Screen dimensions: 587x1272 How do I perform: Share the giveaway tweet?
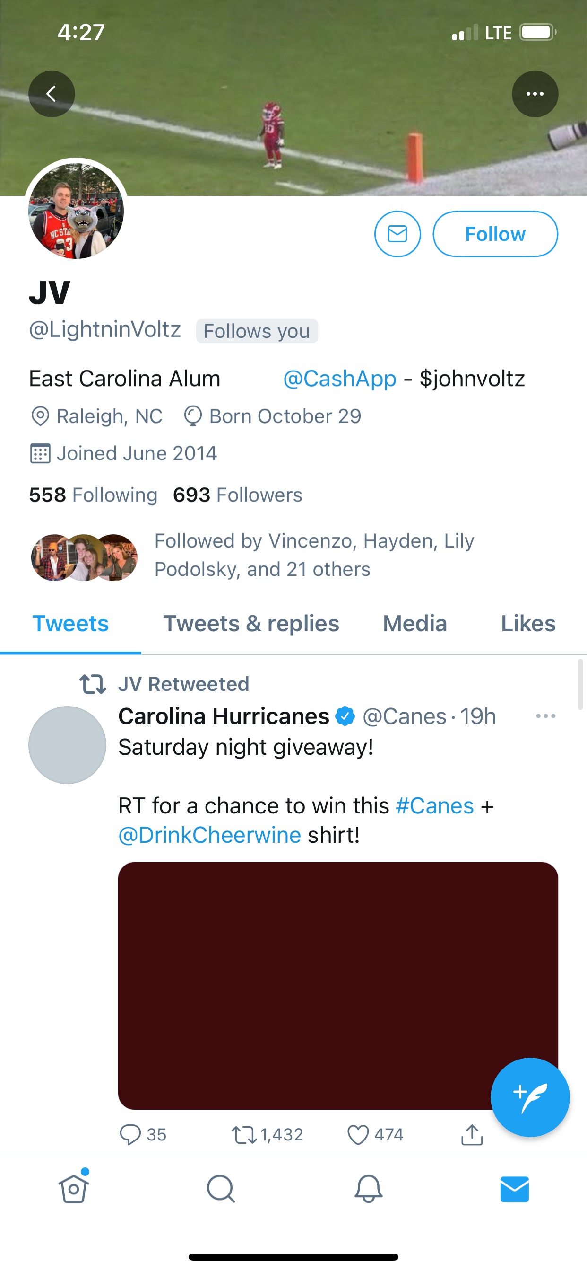(472, 1134)
